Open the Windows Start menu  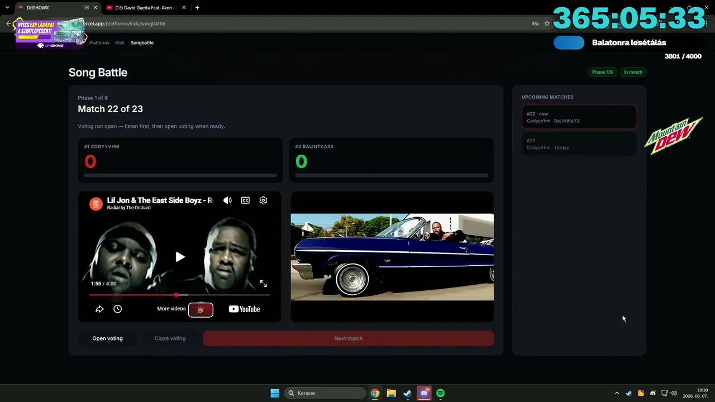(275, 393)
